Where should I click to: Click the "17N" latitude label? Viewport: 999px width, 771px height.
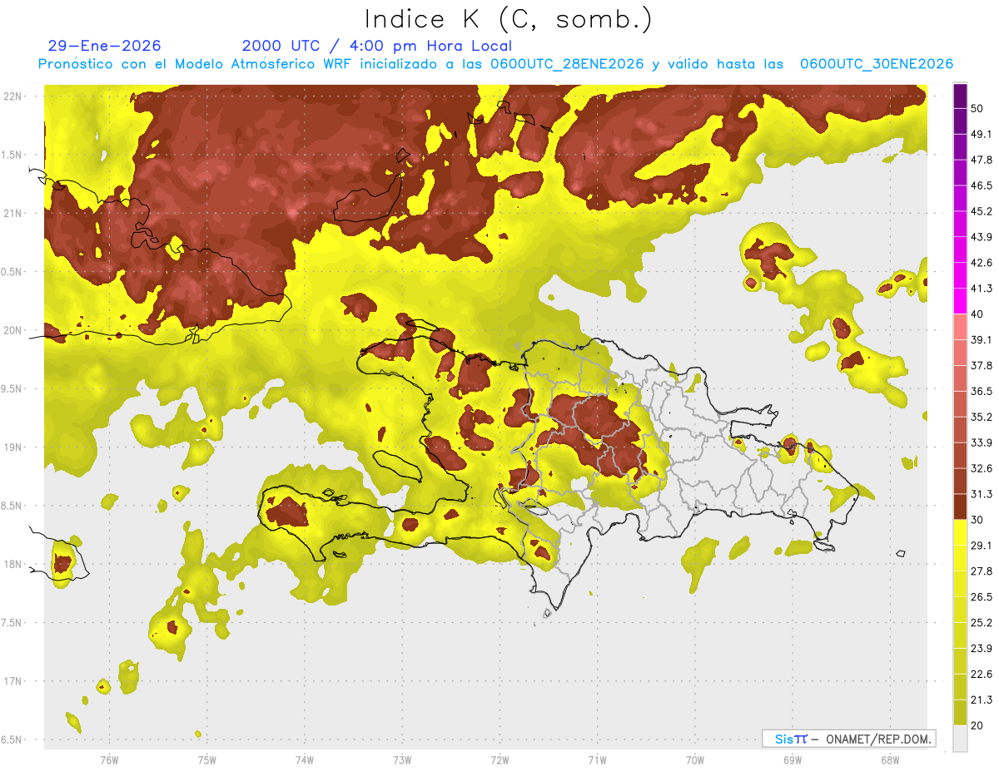click(14, 681)
